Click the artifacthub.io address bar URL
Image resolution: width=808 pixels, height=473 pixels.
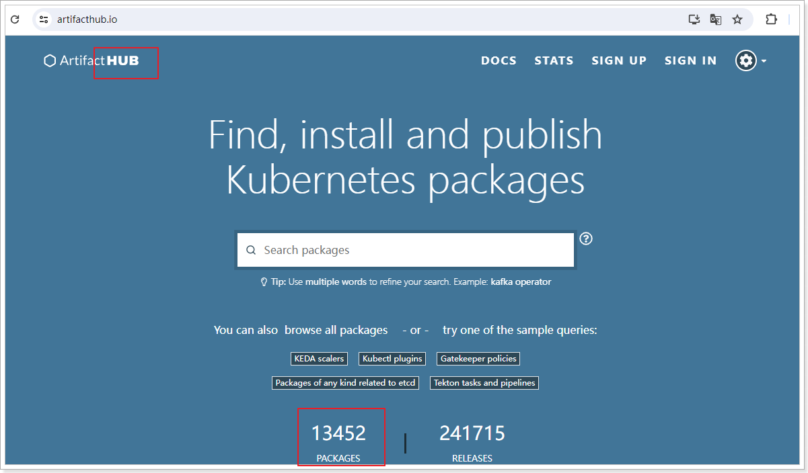click(87, 19)
